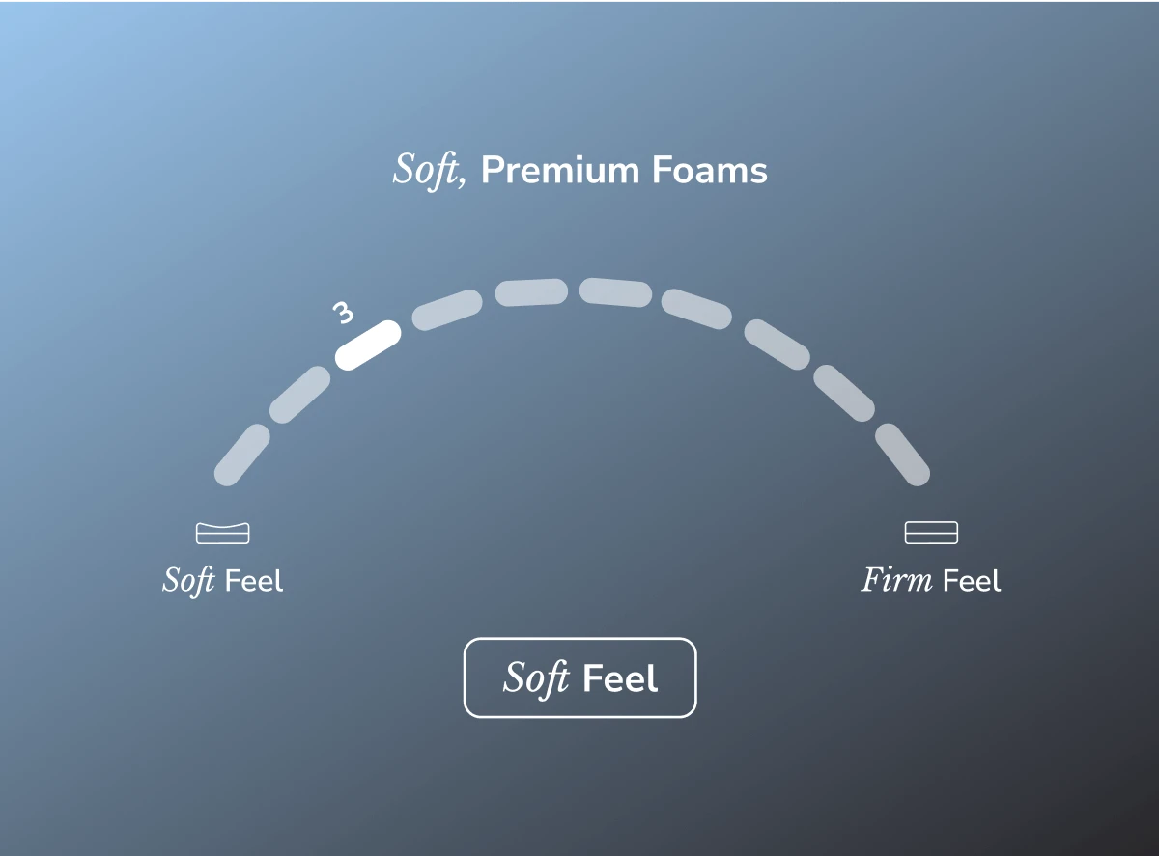Select the highlighted gauge segment marked 3
Image resolution: width=1159 pixels, height=856 pixels.
pos(368,345)
